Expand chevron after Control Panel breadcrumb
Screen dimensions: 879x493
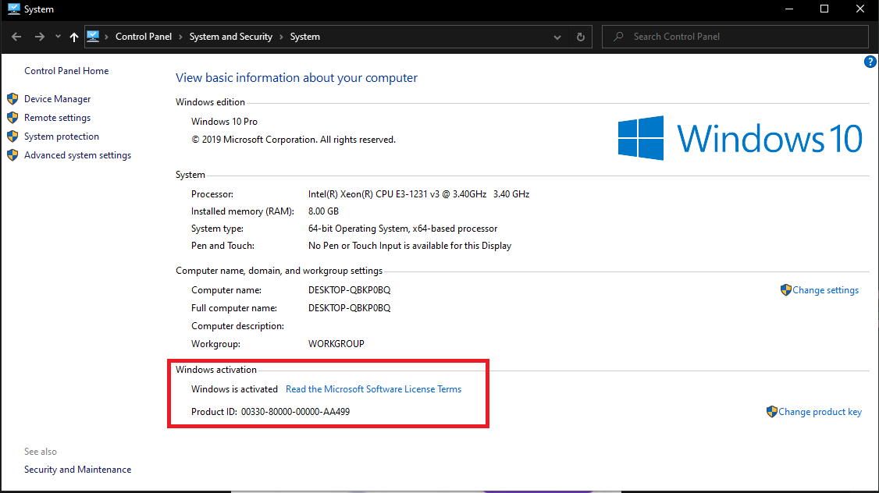179,37
